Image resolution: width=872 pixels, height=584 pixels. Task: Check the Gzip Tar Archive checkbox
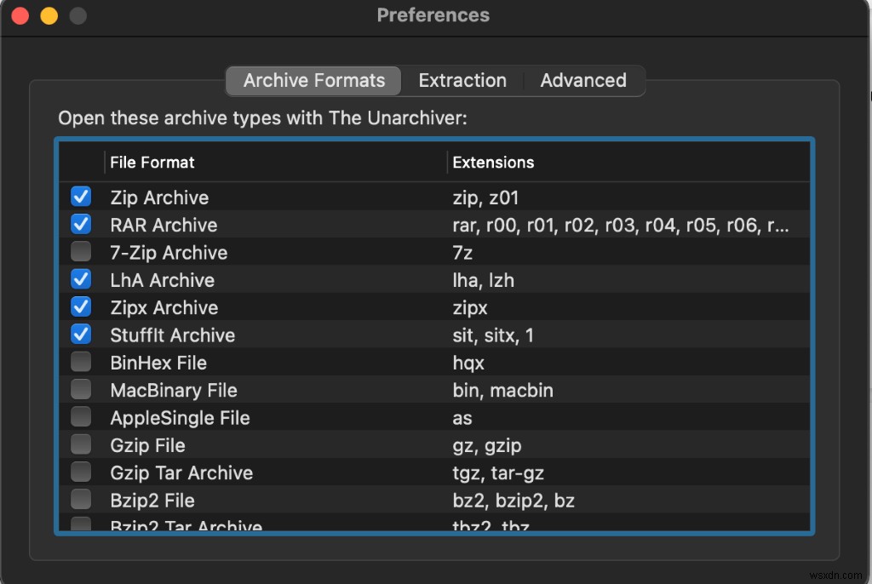click(81, 472)
